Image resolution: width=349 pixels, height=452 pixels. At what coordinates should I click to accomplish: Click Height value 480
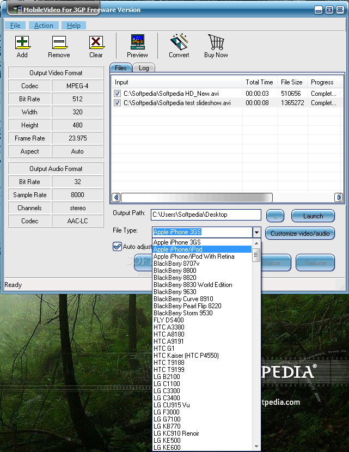click(77, 125)
